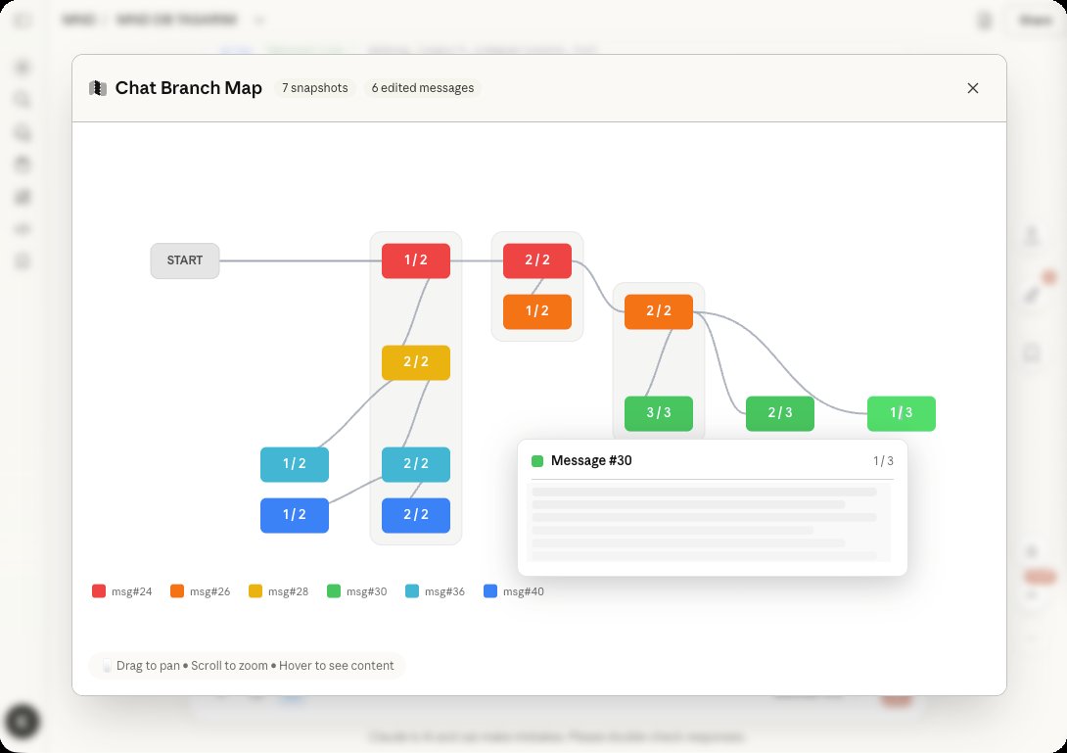This screenshot has height=753, width=1067.
Task: Select the red 1/2 branch node
Action: pos(416,260)
